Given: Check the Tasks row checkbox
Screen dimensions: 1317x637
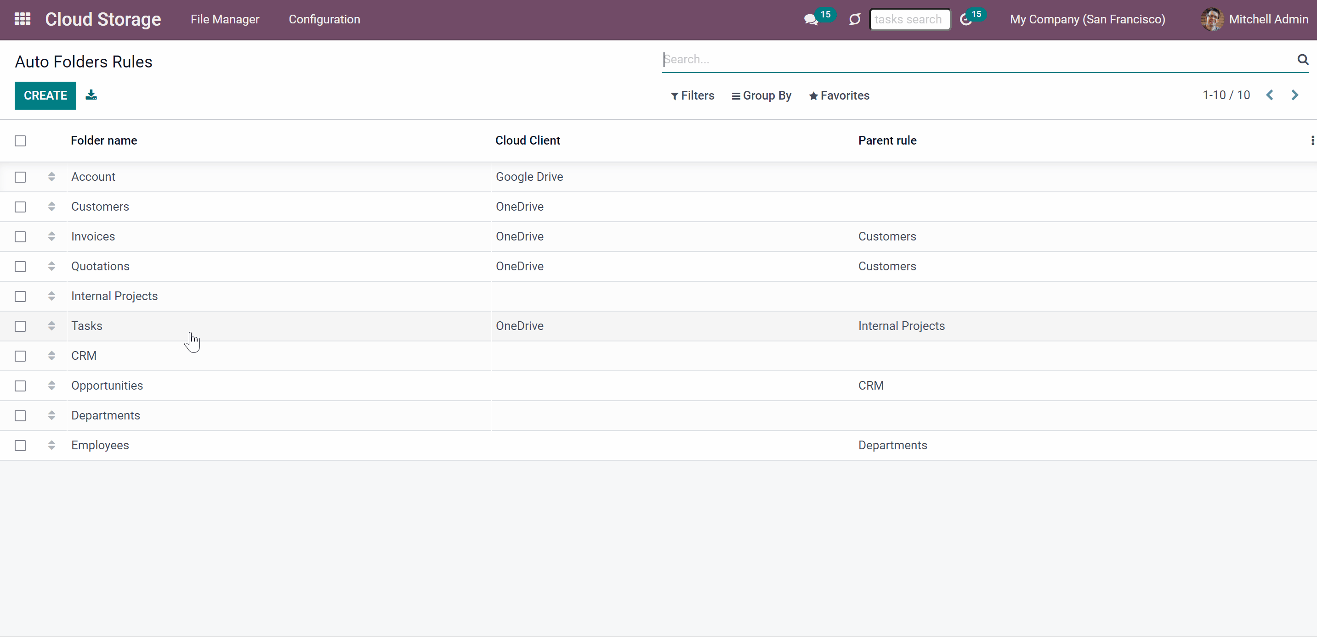Looking at the screenshot, I should (x=21, y=327).
